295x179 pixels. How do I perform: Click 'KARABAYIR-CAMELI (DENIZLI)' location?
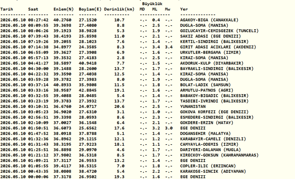213,139
